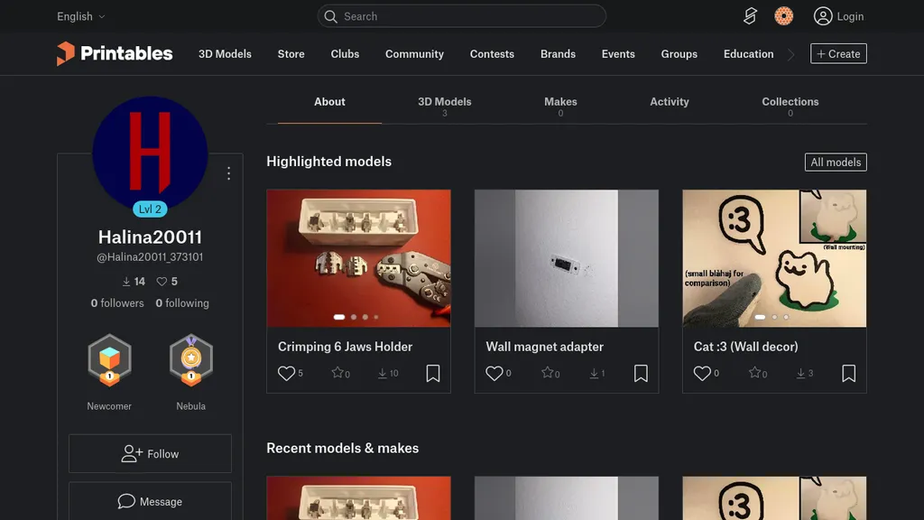Click the Create button
This screenshot has width=924, height=520.
[838, 53]
